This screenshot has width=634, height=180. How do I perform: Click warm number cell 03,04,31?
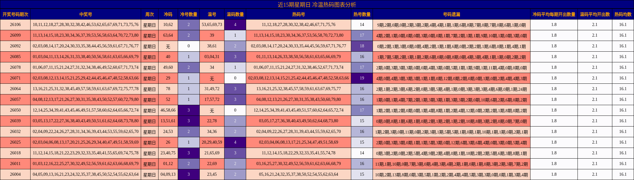[212, 57]
